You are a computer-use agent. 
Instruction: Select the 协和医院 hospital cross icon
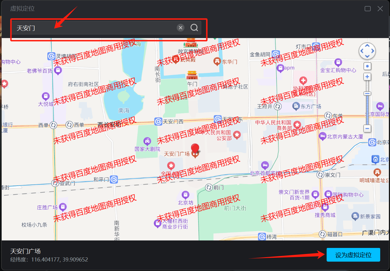pos(303,81)
